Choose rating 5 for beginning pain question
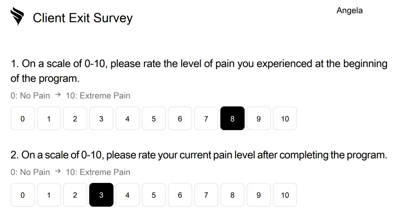Viewport: 401px width, 213px height. point(154,119)
